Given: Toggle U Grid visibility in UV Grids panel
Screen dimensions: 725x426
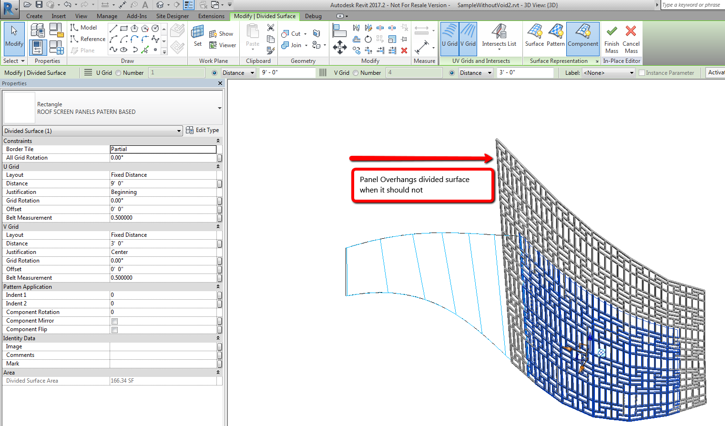Looking at the screenshot, I should point(449,38).
